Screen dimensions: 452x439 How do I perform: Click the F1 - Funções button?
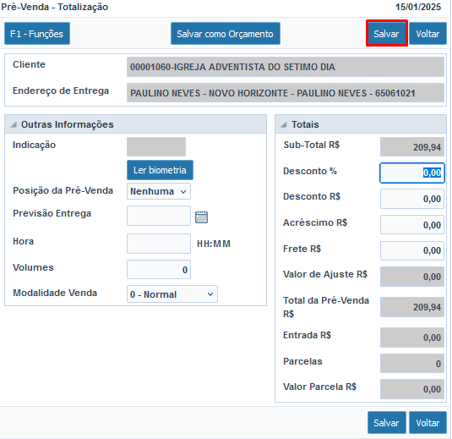click(x=37, y=34)
